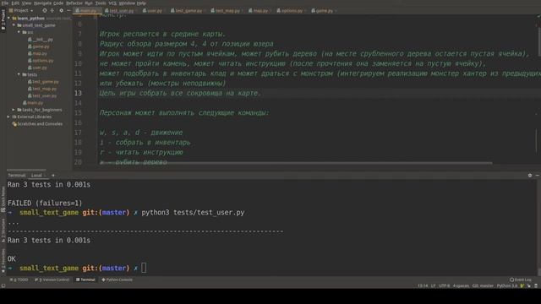541x304 pixels.
Task: Toggle the Favorites side tool window
Action: click(x=3, y=260)
